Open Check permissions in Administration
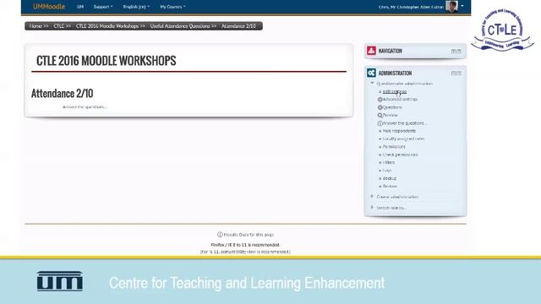541x304 pixels. pyautogui.click(x=400, y=155)
